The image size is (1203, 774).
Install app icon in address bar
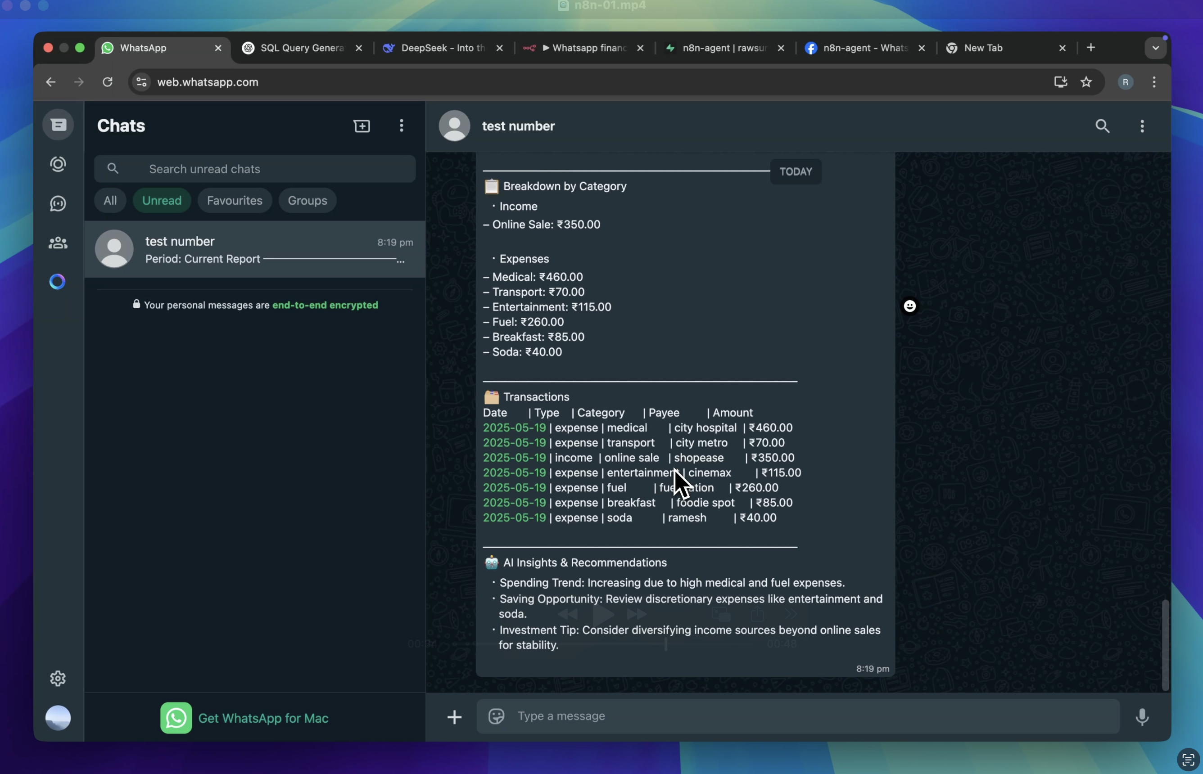pyautogui.click(x=1061, y=82)
